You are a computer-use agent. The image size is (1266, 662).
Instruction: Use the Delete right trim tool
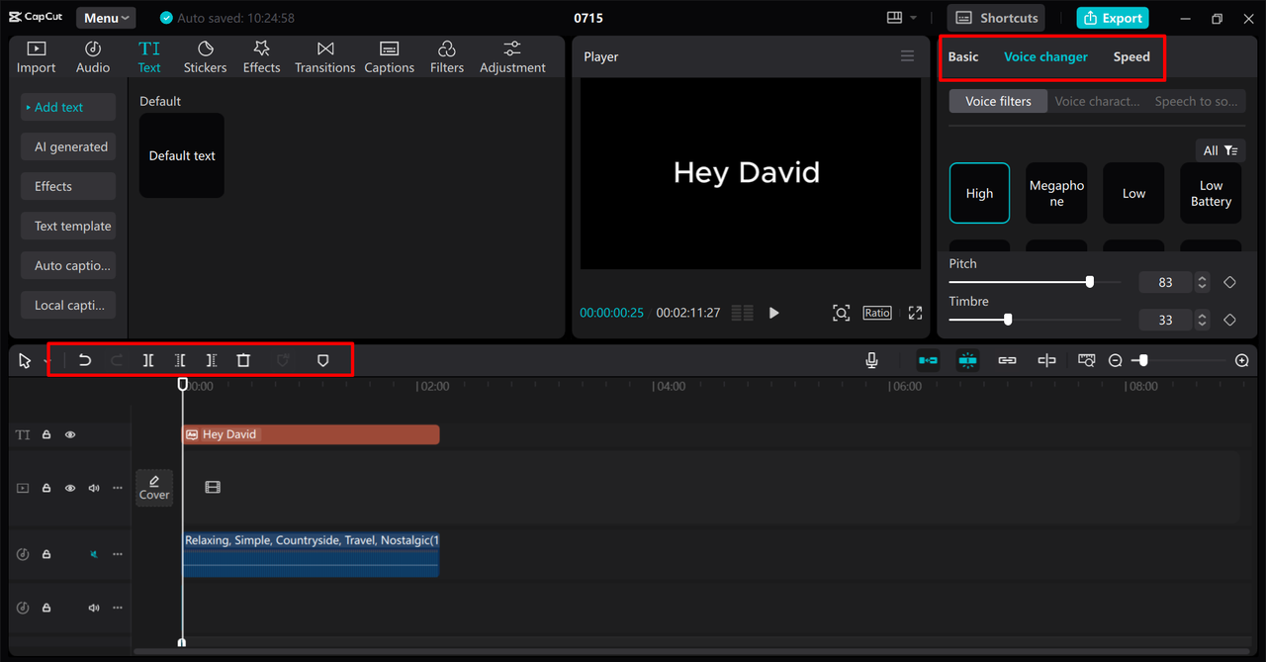pyautogui.click(x=212, y=361)
